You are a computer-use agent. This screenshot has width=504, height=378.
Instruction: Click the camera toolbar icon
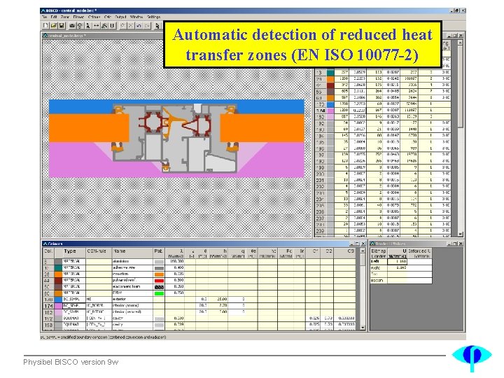[x=72, y=25]
